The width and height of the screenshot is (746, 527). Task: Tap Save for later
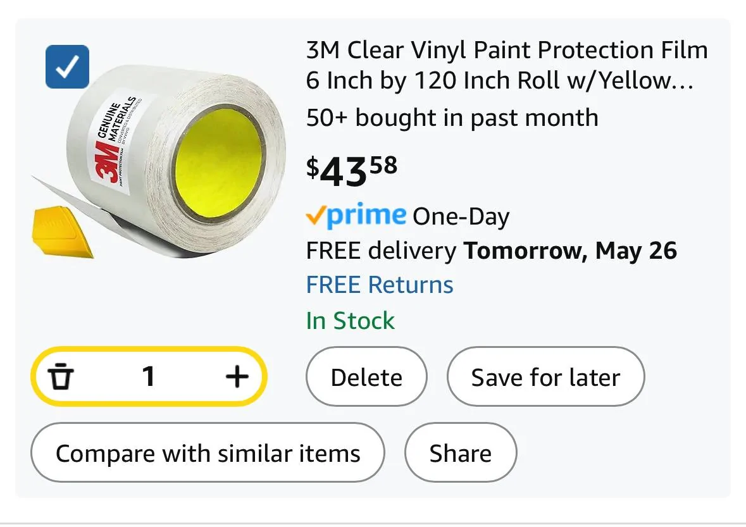tap(545, 378)
